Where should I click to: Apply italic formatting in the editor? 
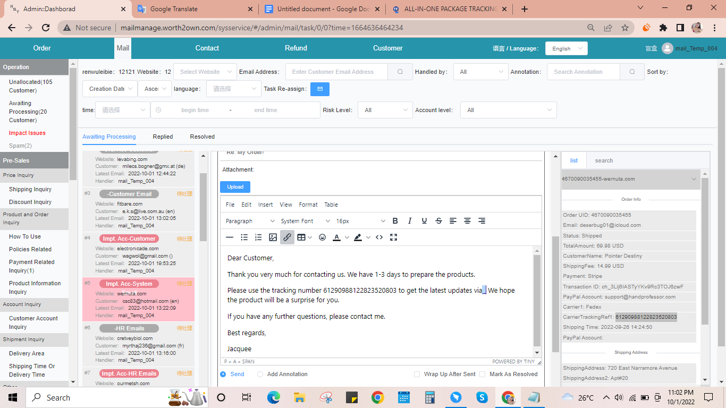click(x=409, y=221)
